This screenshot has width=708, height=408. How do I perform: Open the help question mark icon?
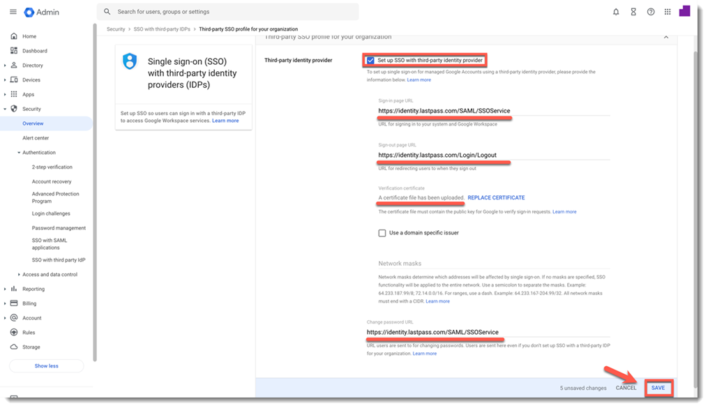click(651, 12)
